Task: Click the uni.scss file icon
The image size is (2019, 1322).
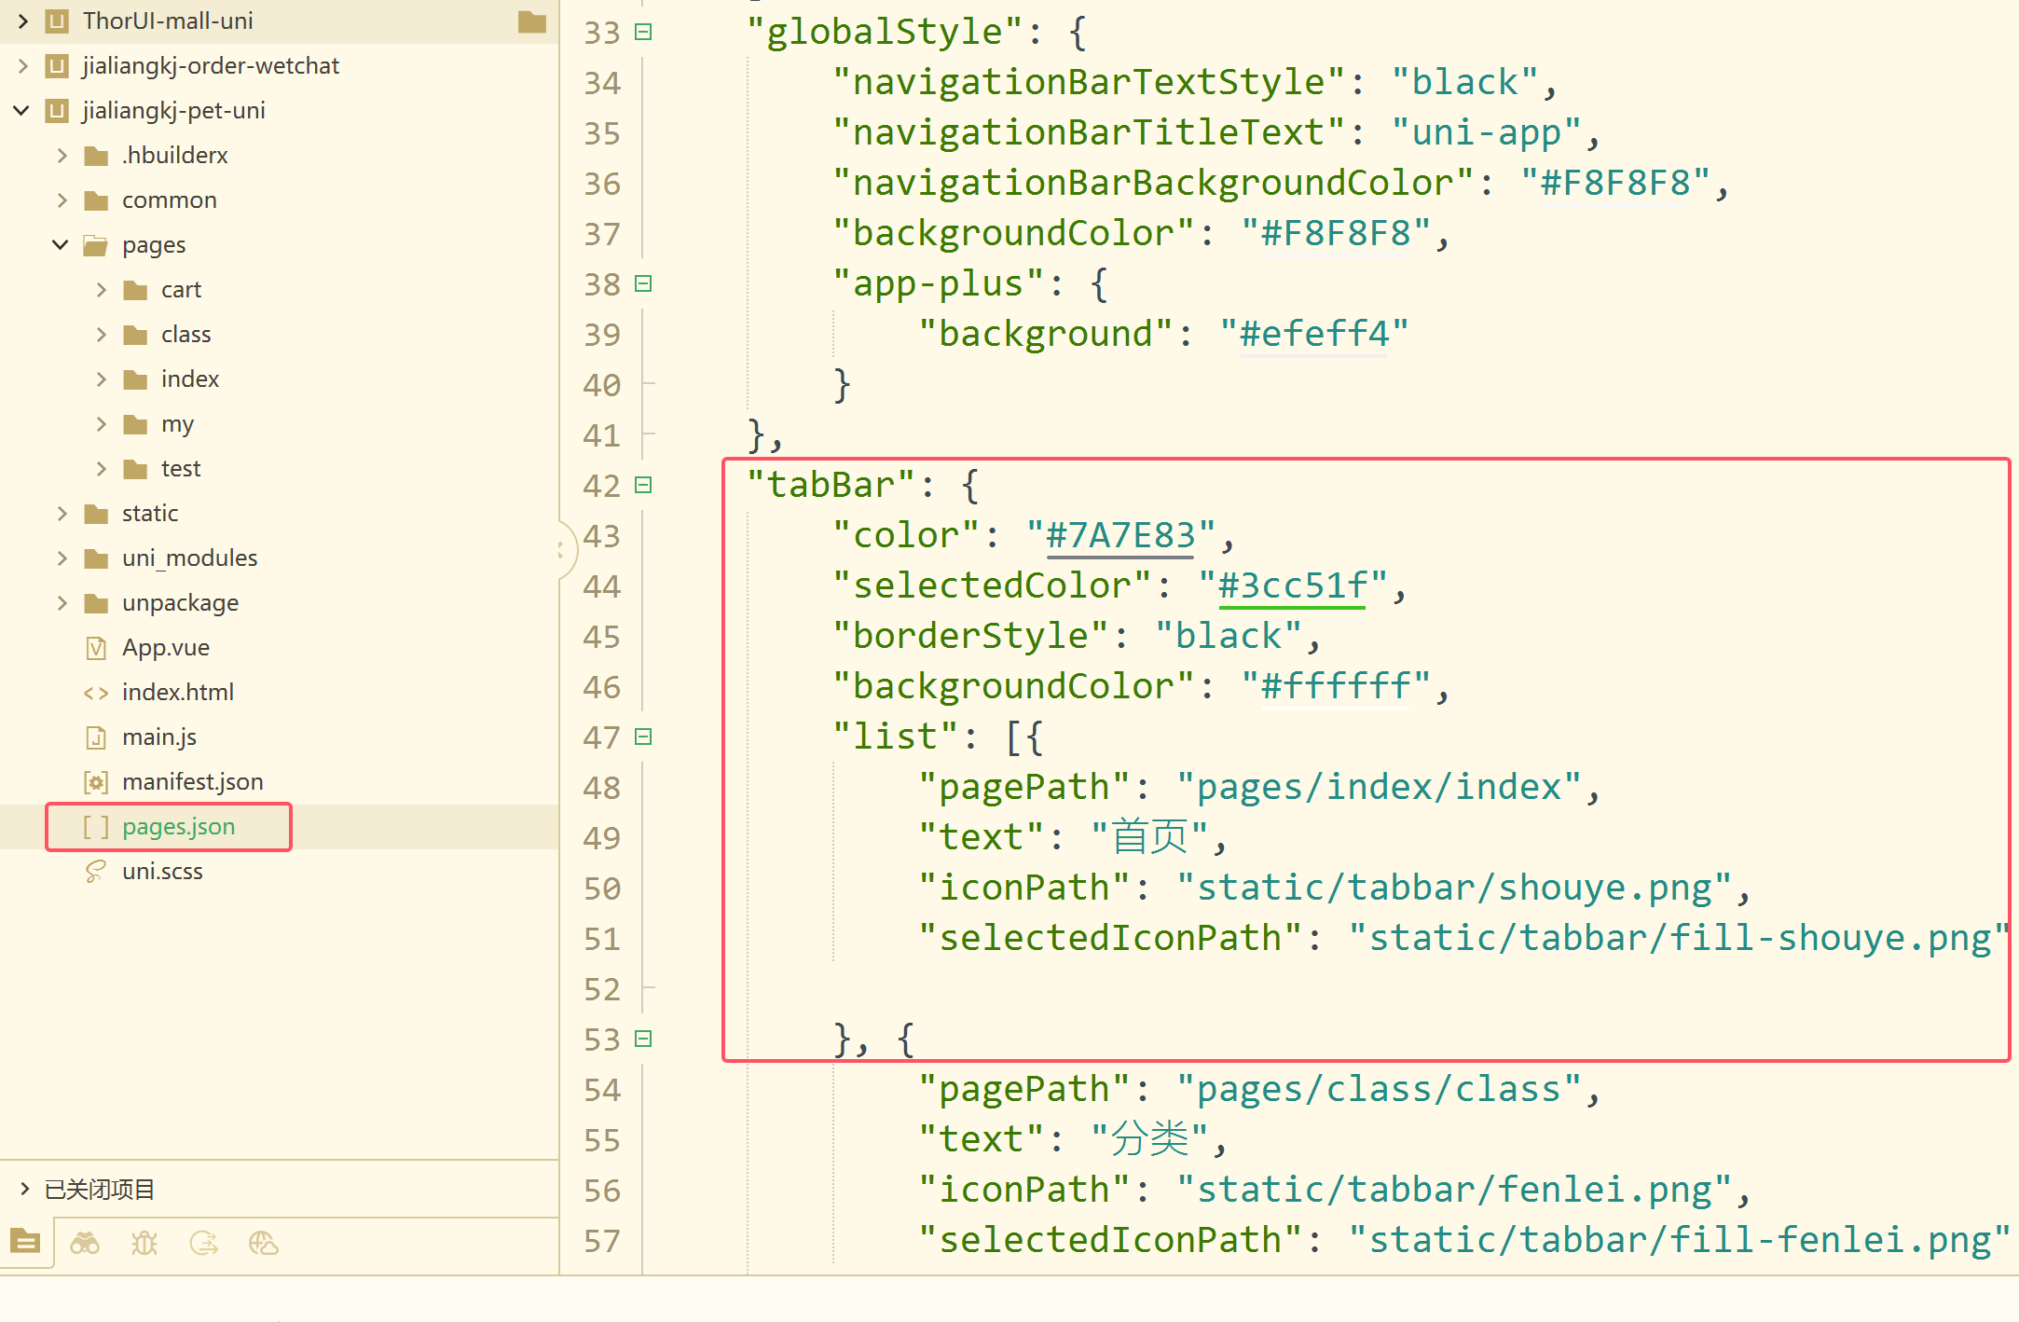Action: point(96,872)
